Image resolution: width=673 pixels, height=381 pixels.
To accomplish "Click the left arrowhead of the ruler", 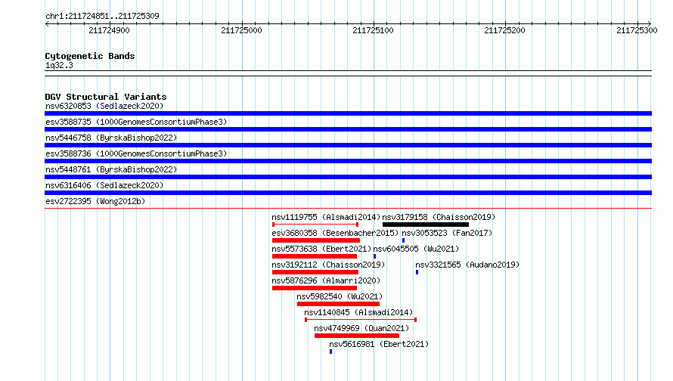I will point(47,23).
